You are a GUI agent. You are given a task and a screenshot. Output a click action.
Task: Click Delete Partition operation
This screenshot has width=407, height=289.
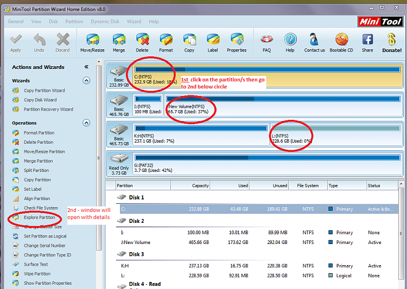click(x=39, y=142)
